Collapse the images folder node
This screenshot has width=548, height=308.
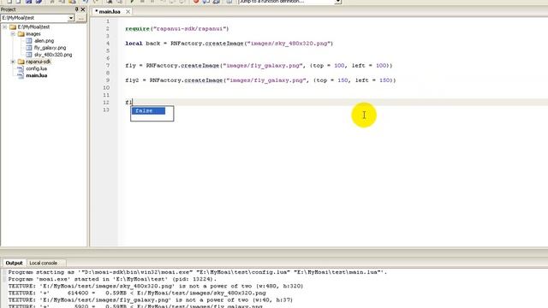(13, 34)
